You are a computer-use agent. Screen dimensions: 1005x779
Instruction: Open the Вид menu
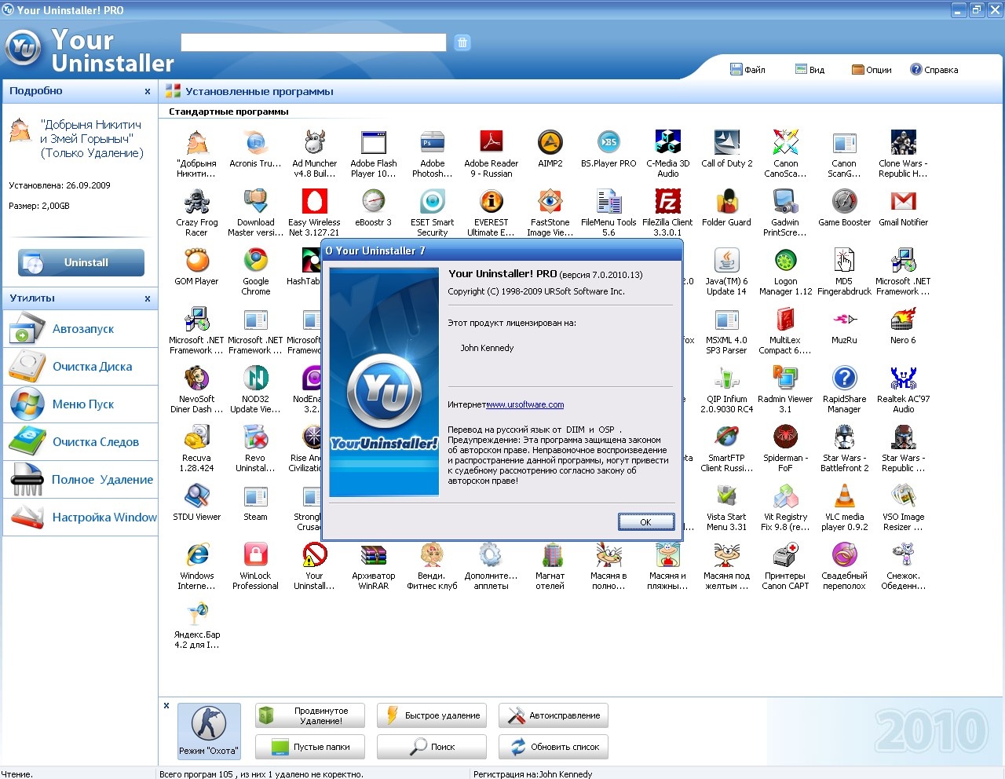click(x=809, y=70)
